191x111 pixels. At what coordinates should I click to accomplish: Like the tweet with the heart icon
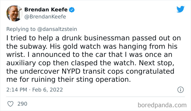(x=10, y=104)
